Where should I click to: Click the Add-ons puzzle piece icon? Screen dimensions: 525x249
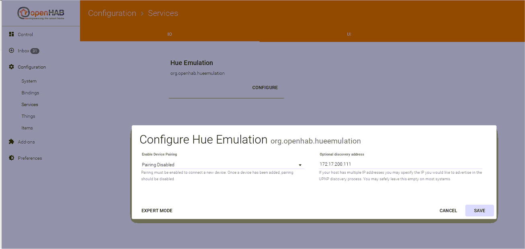point(12,142)
